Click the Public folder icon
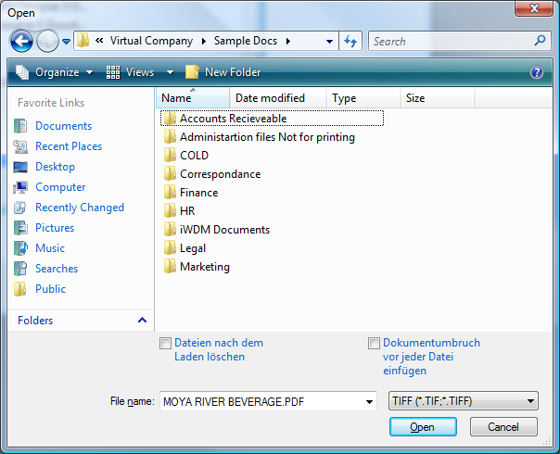The image size is (560, 454). pos(20,289)
